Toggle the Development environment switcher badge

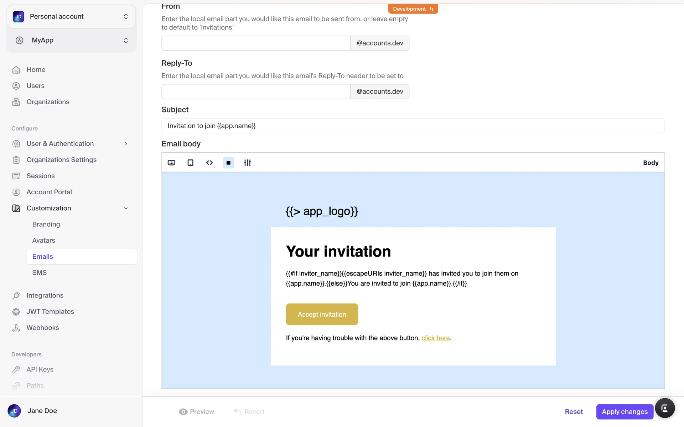[413, 9]
